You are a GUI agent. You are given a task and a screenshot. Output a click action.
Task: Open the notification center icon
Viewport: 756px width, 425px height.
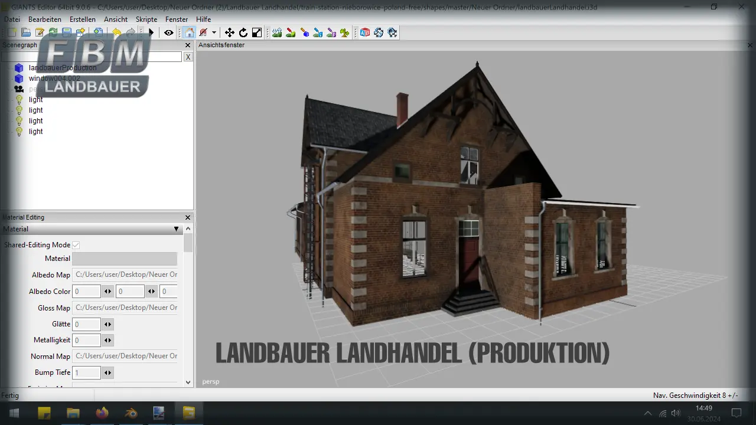[737, 413]
